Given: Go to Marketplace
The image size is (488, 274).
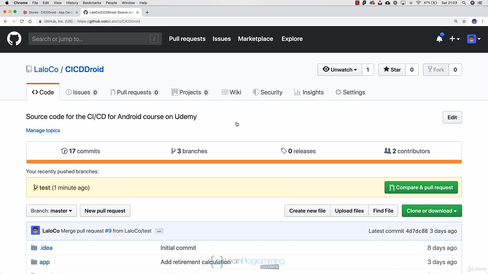Looking at the screenshot, I should (255, 39).
